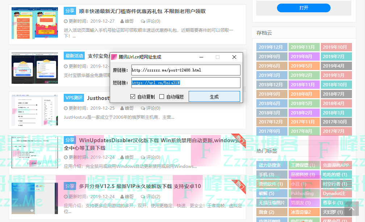Select the 磁力链搜索 tag
Viewport: 365px width, 222px height.
[x=272, y=165]
